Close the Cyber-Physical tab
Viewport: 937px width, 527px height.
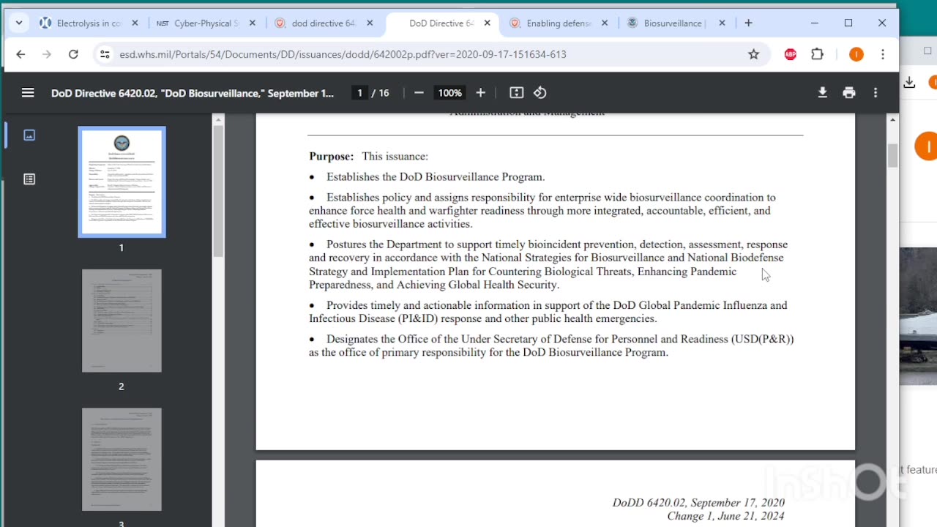coord(253,23)
